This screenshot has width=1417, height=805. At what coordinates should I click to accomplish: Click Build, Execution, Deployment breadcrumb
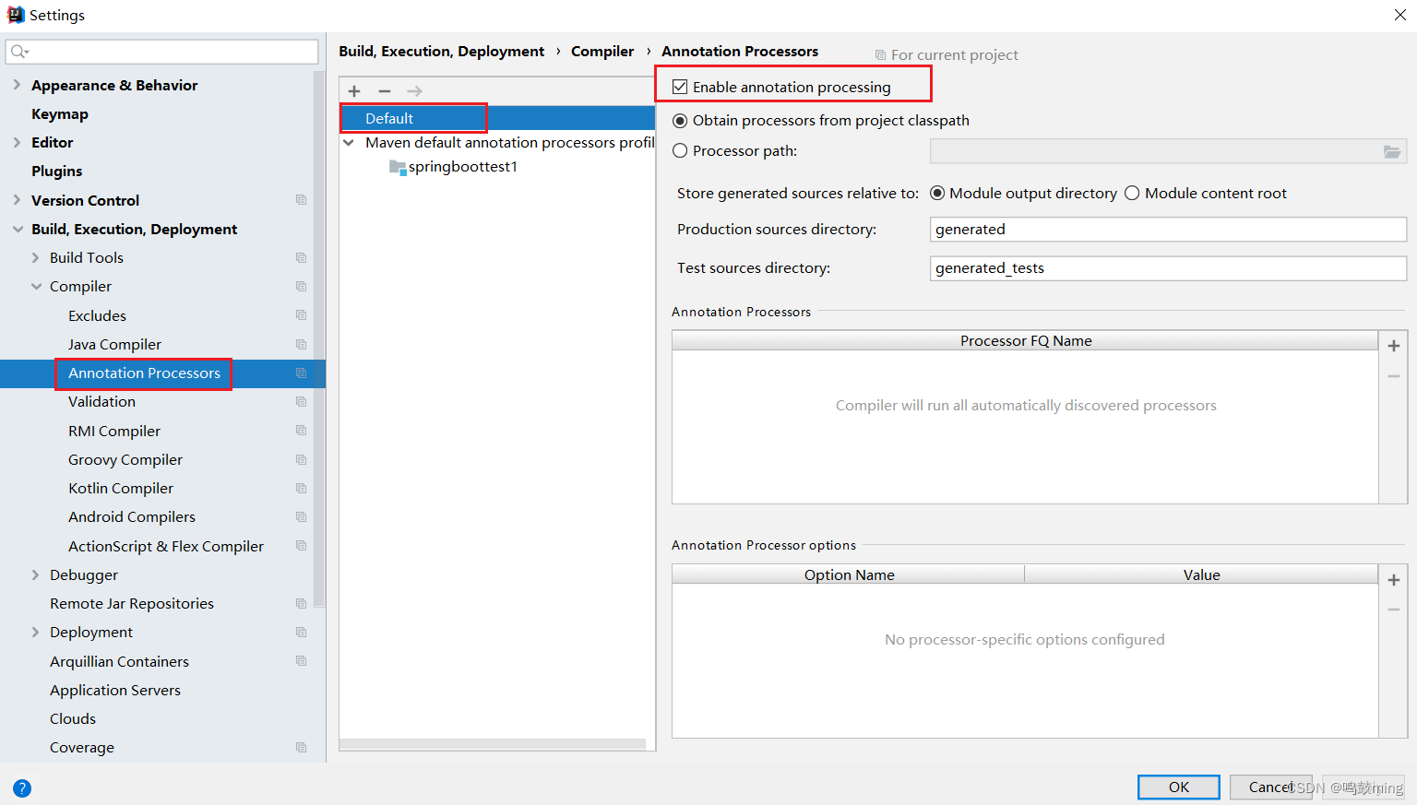tap(442, 52)
